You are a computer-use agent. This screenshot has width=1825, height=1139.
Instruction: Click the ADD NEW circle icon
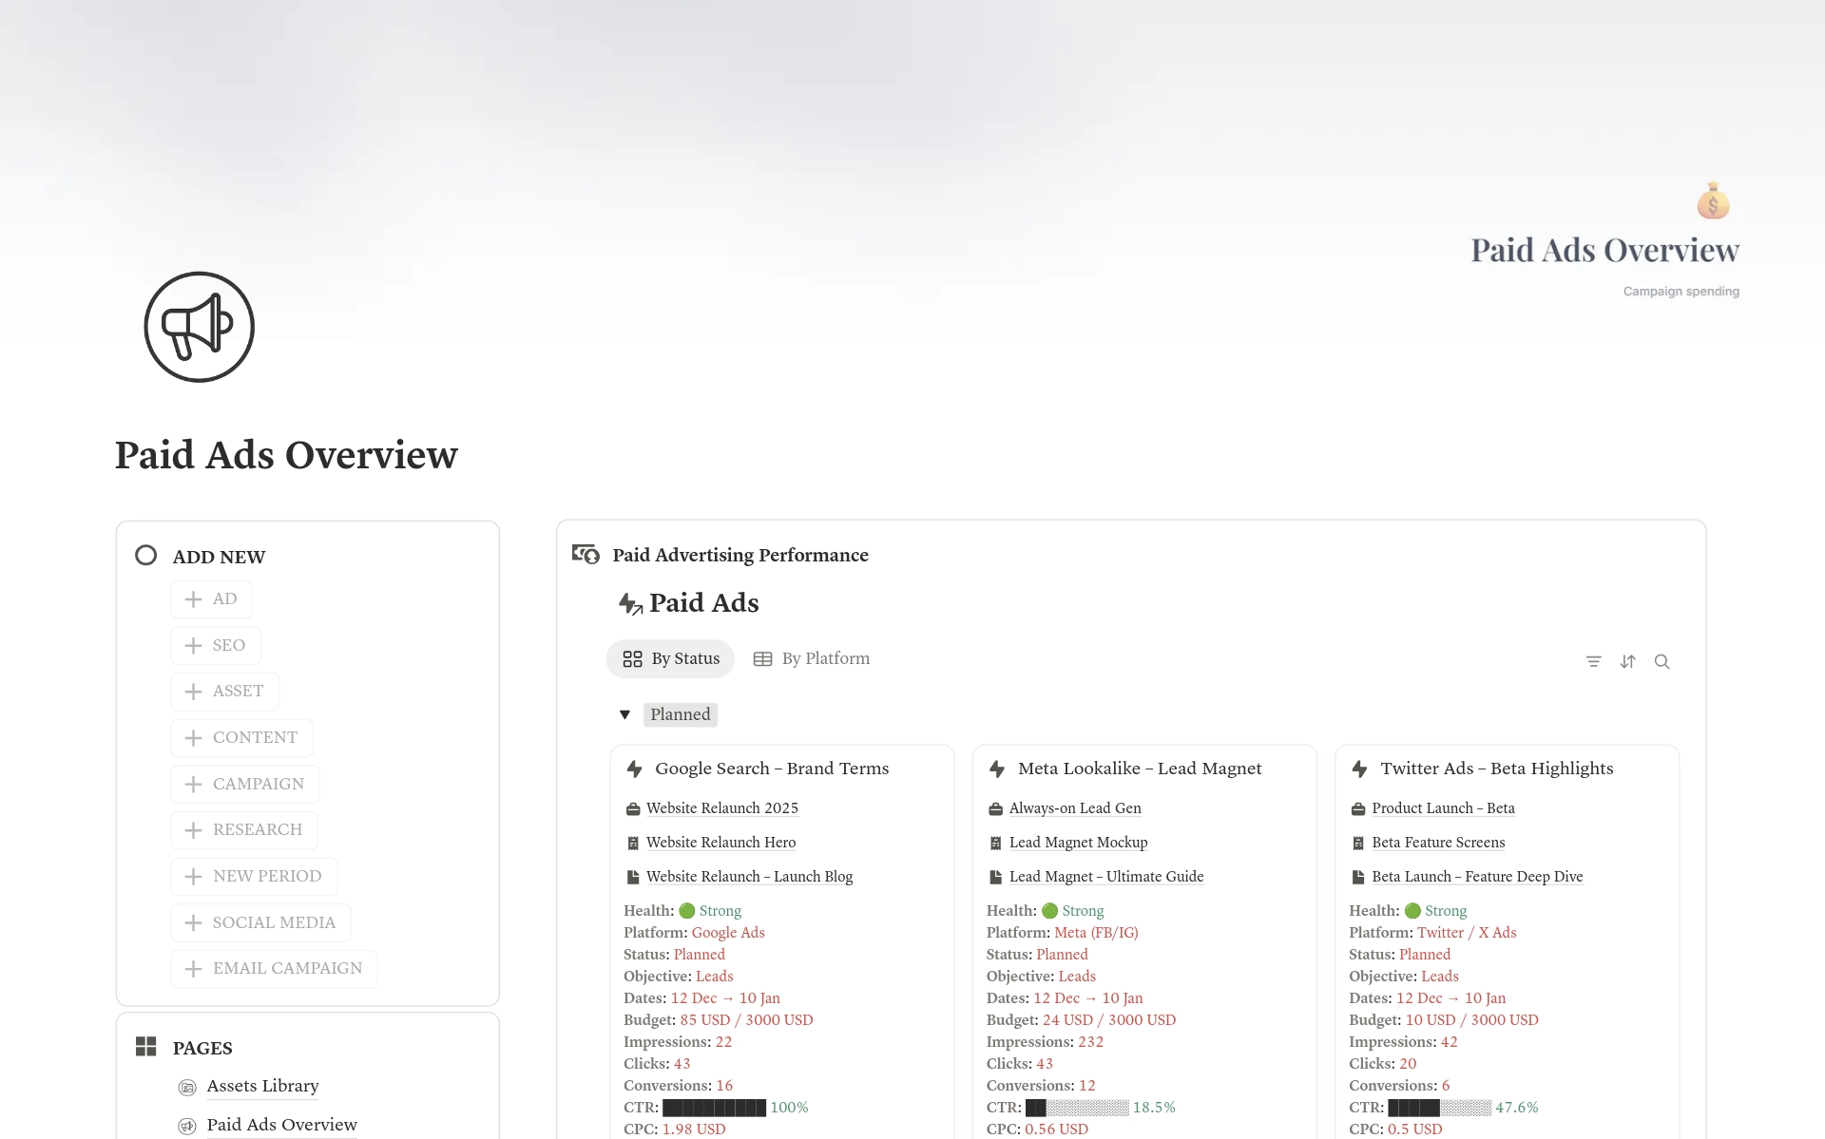tap(145, 555)
